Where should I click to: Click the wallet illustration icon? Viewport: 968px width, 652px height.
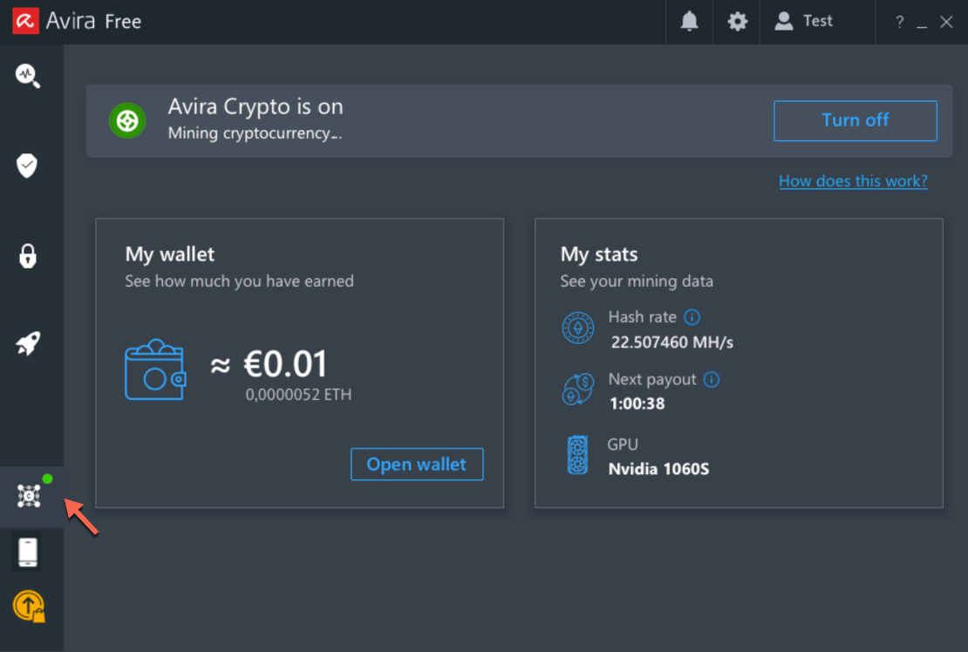coord(156,370)
